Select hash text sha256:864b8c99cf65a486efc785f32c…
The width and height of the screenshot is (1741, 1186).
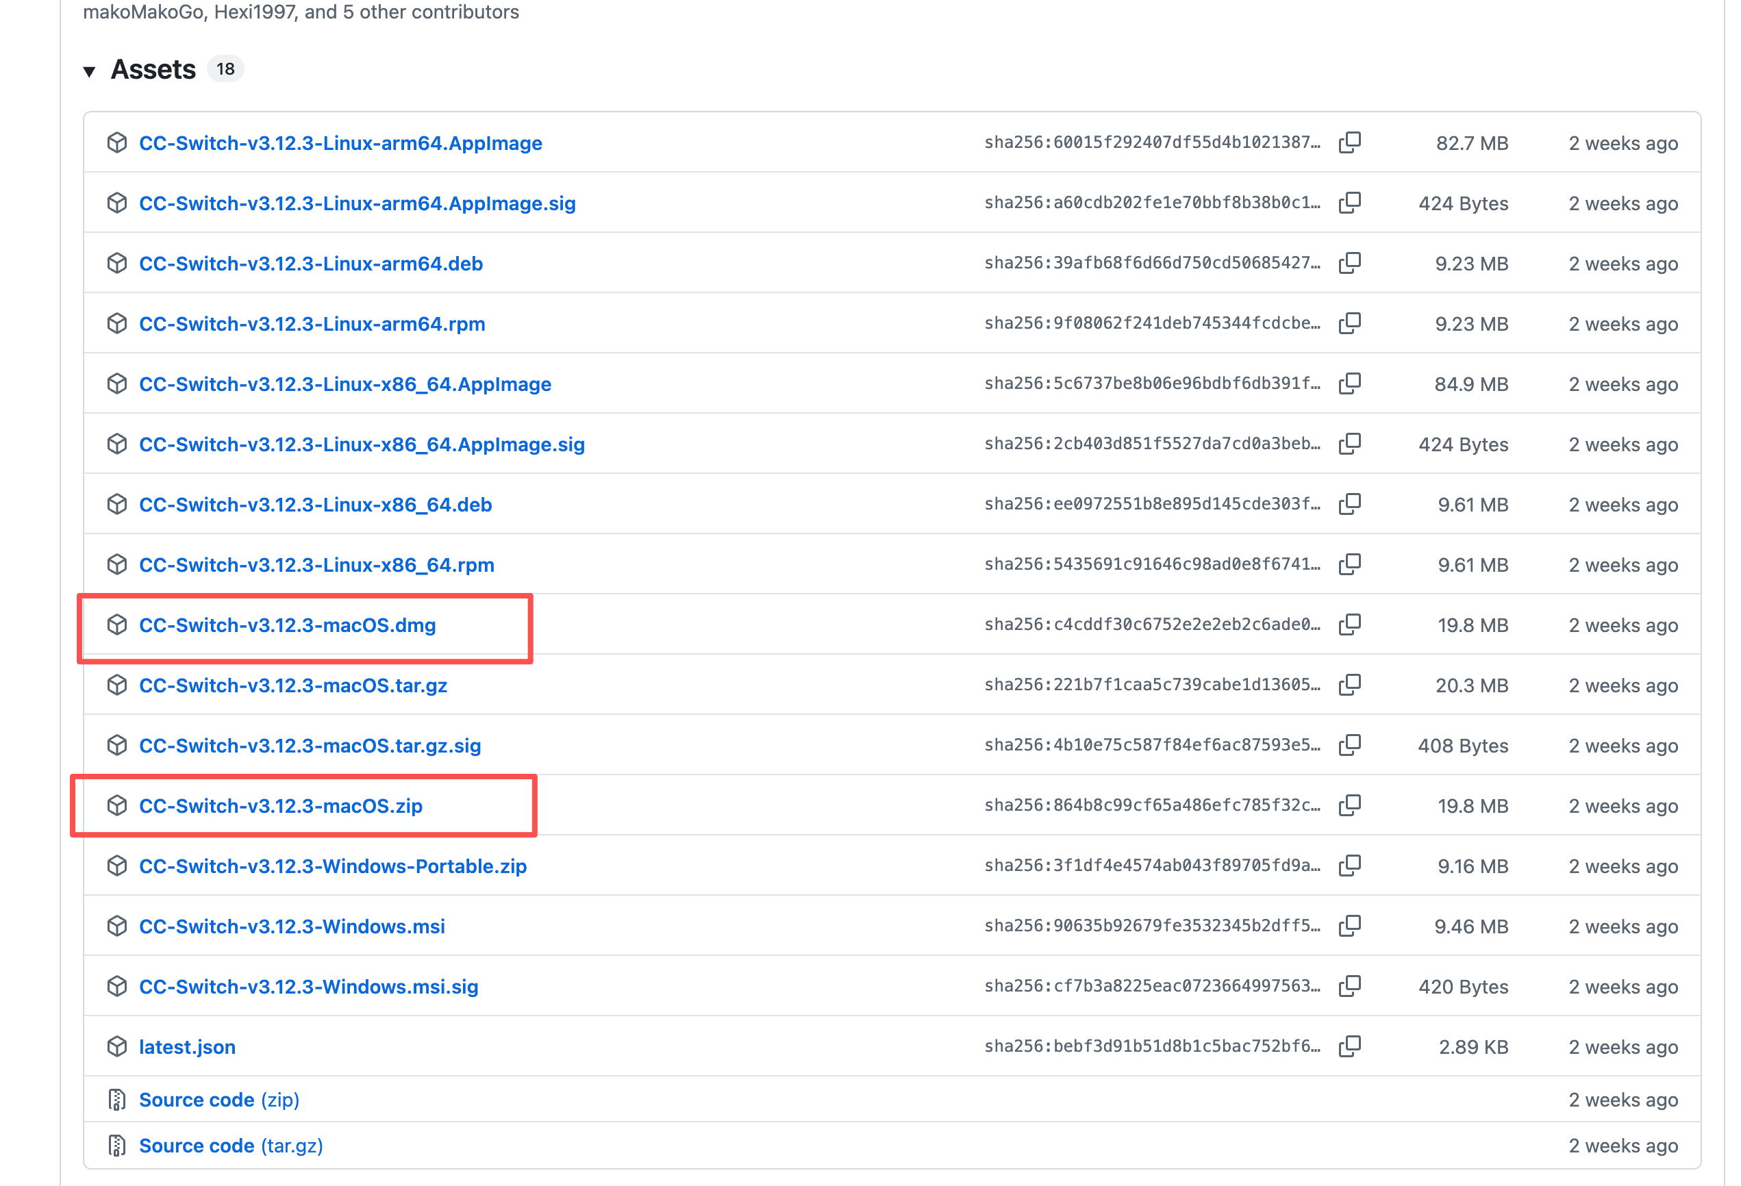tap(1152, 805)
